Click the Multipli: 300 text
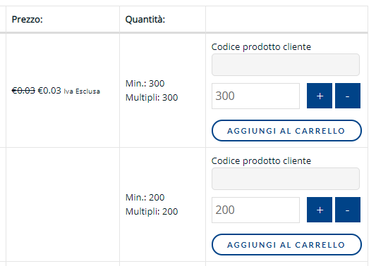Viewport: 376px width, 266px height. pyautogui.click(x=152, y=98)
